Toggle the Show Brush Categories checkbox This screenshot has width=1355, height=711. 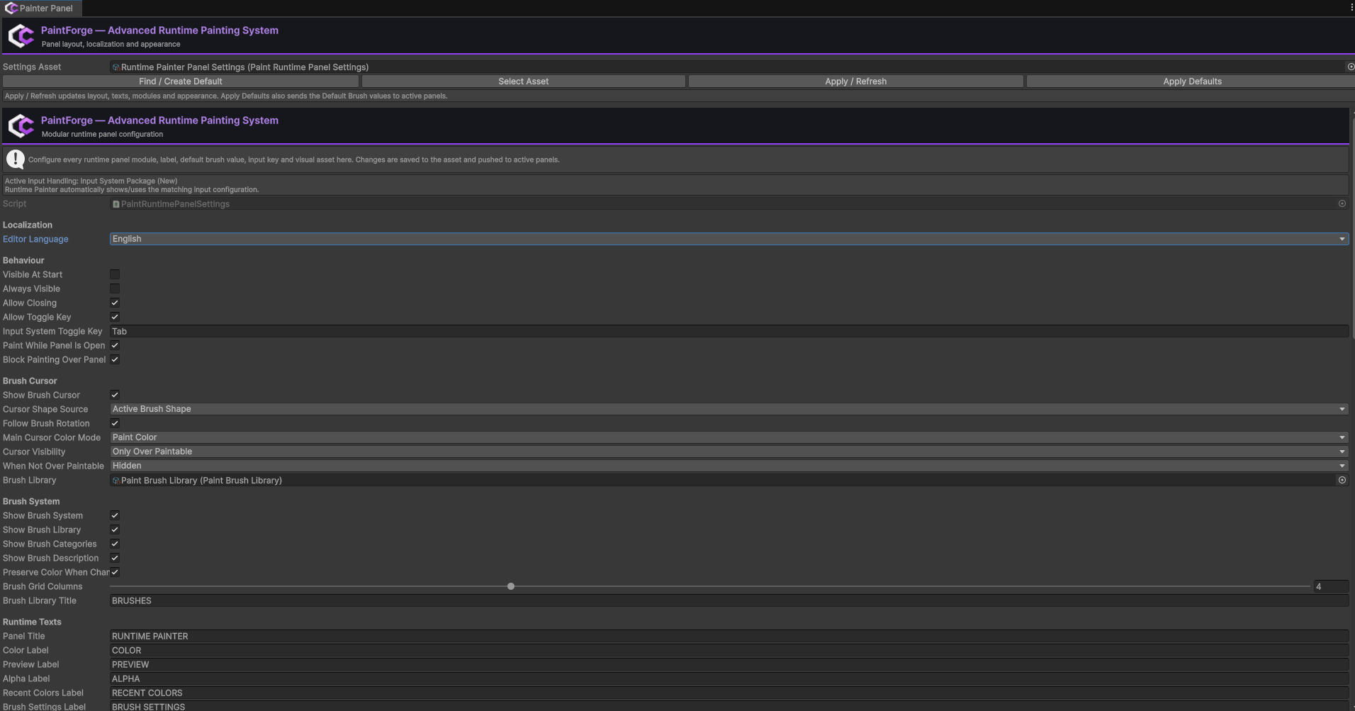click(115, 544)
